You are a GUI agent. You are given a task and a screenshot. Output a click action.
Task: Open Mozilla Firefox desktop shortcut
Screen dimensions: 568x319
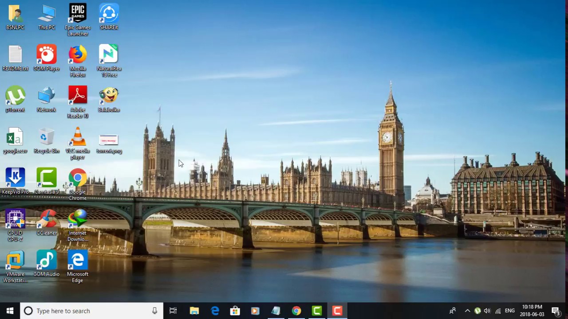click(x=78, y=61)
